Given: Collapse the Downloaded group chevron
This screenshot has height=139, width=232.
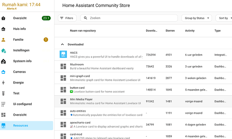Looking at the screenshot, I should tap(62, 44).
